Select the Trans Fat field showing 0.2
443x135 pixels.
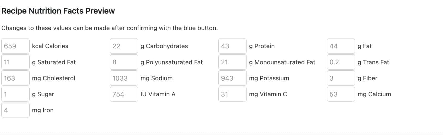pos(341,62)
